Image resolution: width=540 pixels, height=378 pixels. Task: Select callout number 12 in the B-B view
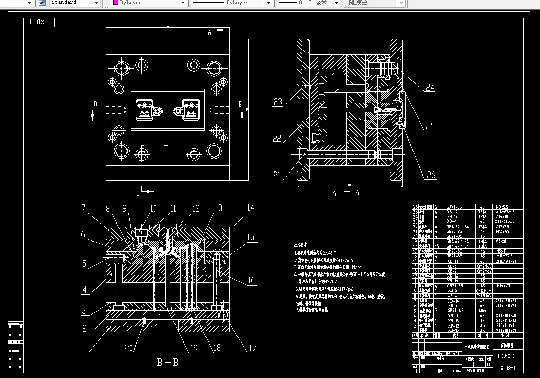pyautogui.click(x=196, y=209)
